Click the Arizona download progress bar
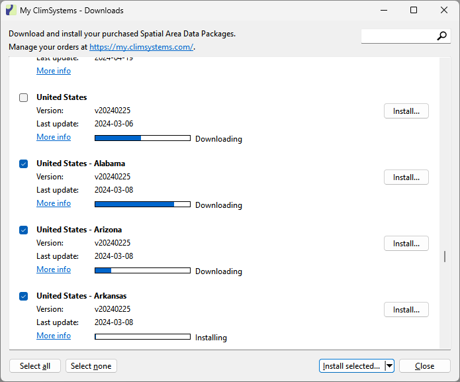The width and height of the screenshot is (460, 382). [142, 271]
